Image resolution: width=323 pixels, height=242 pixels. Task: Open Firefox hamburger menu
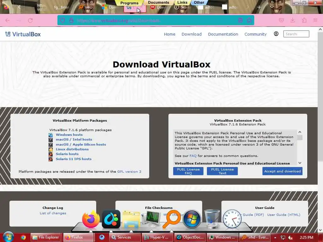coord(315,20)
